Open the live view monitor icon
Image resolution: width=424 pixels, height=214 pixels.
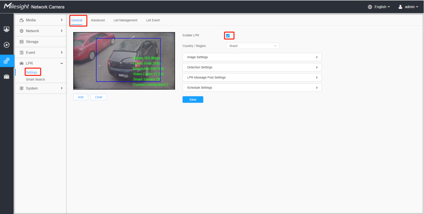[x=7, y=29]
